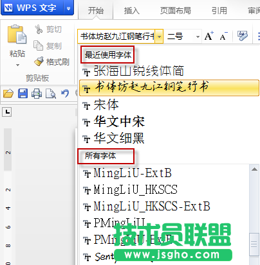Open file with the folder icon

(x=8, y=94)
